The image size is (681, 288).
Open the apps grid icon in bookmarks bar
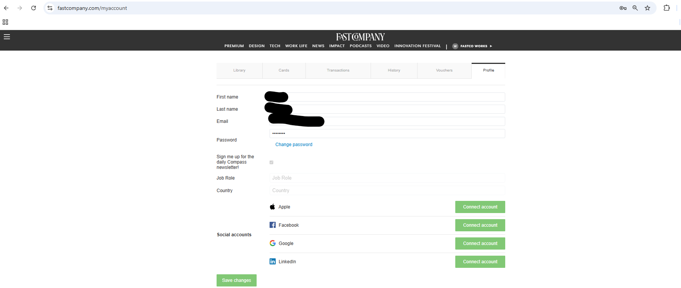point(5,22)
